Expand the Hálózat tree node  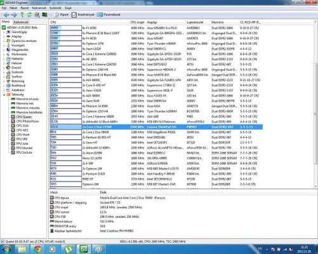tap(4, 63)
